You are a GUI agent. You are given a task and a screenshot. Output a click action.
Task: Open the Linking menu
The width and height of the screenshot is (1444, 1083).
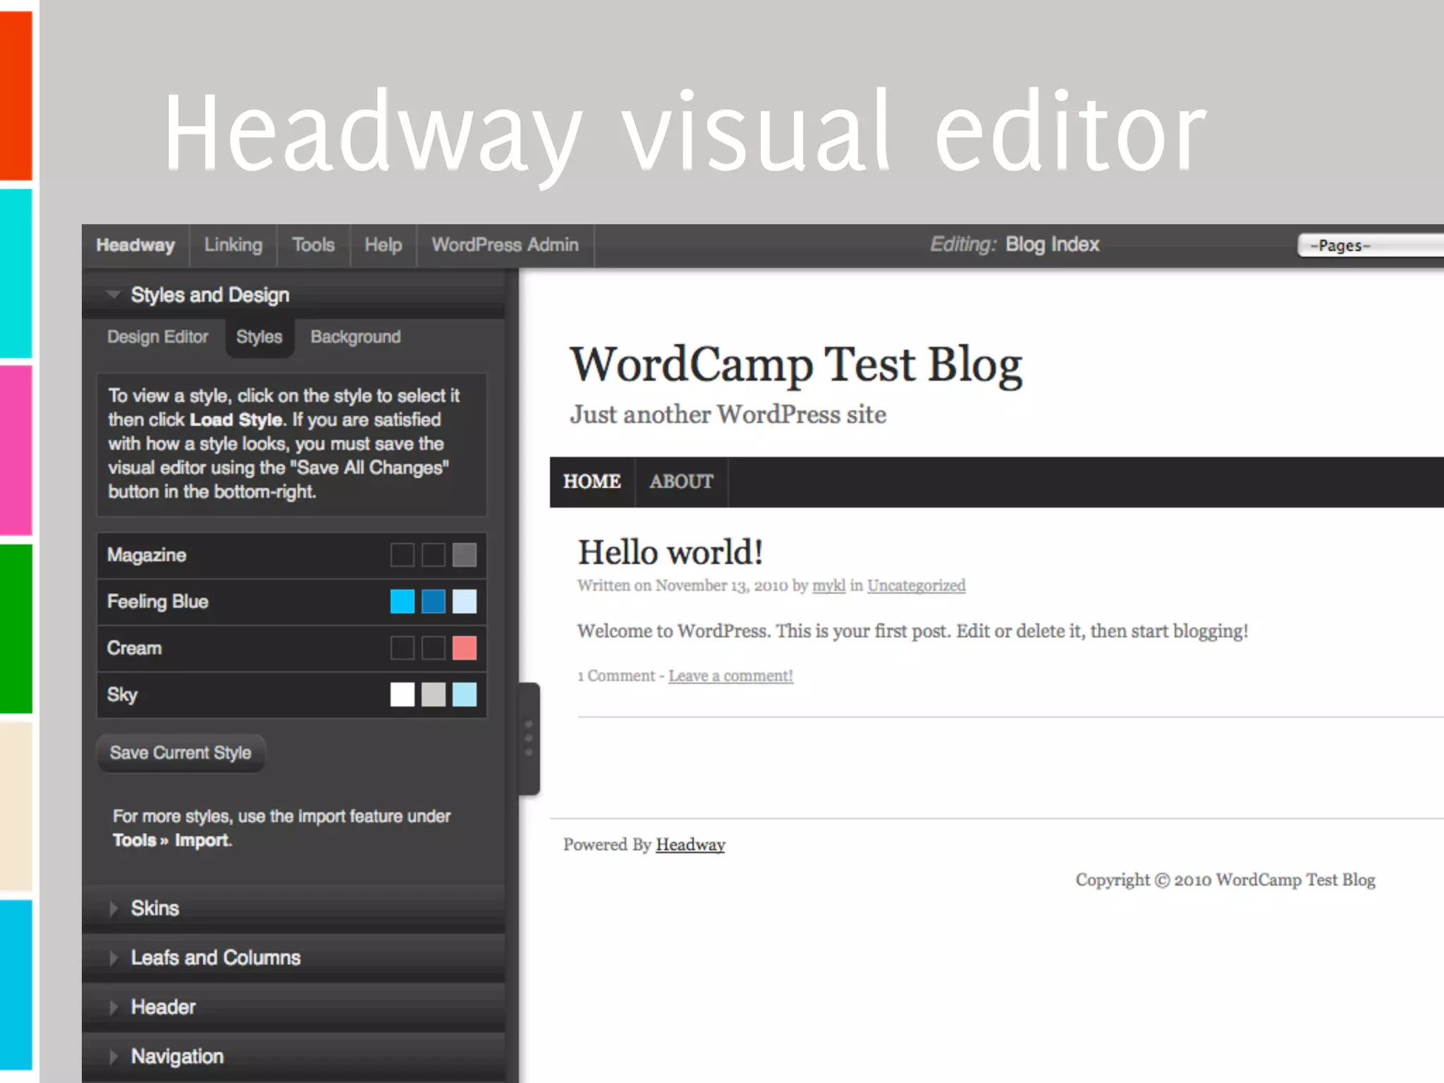click(x=233, y=245)
